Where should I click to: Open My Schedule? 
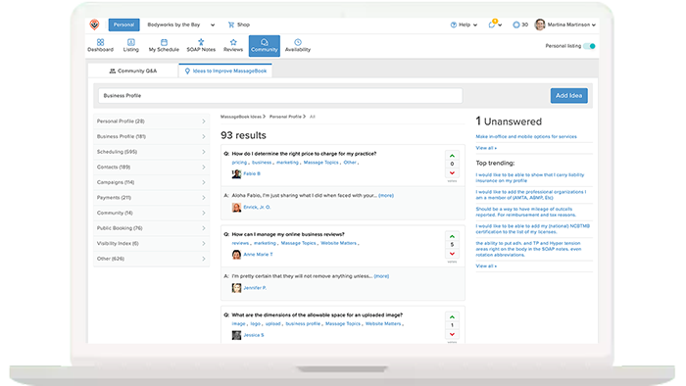(164, 45)
